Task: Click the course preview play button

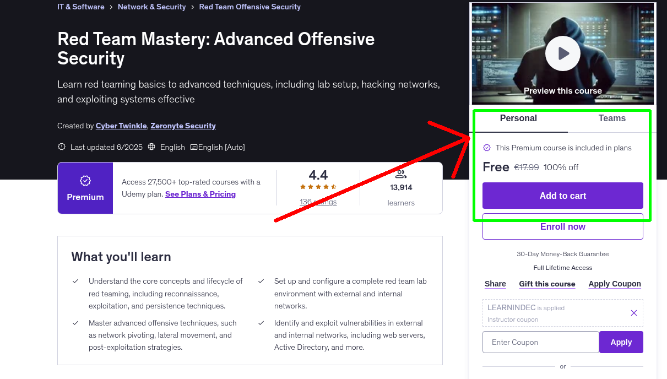Action: (x=562, y=53)
